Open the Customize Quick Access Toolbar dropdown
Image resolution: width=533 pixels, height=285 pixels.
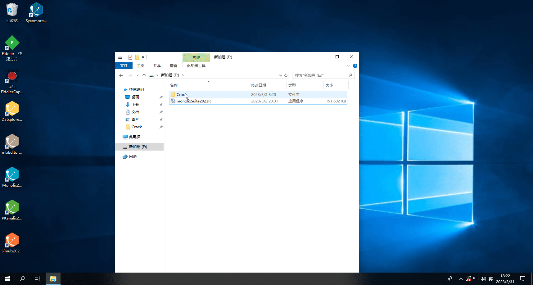(x=143, y=57)
